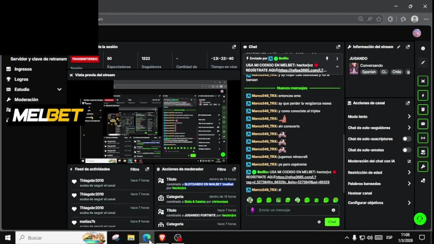Toggle the broadcast signal widget icon

pos(423,138)
